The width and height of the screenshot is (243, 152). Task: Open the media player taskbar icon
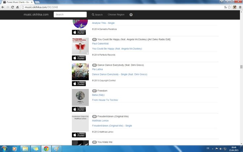coord(14,149)
